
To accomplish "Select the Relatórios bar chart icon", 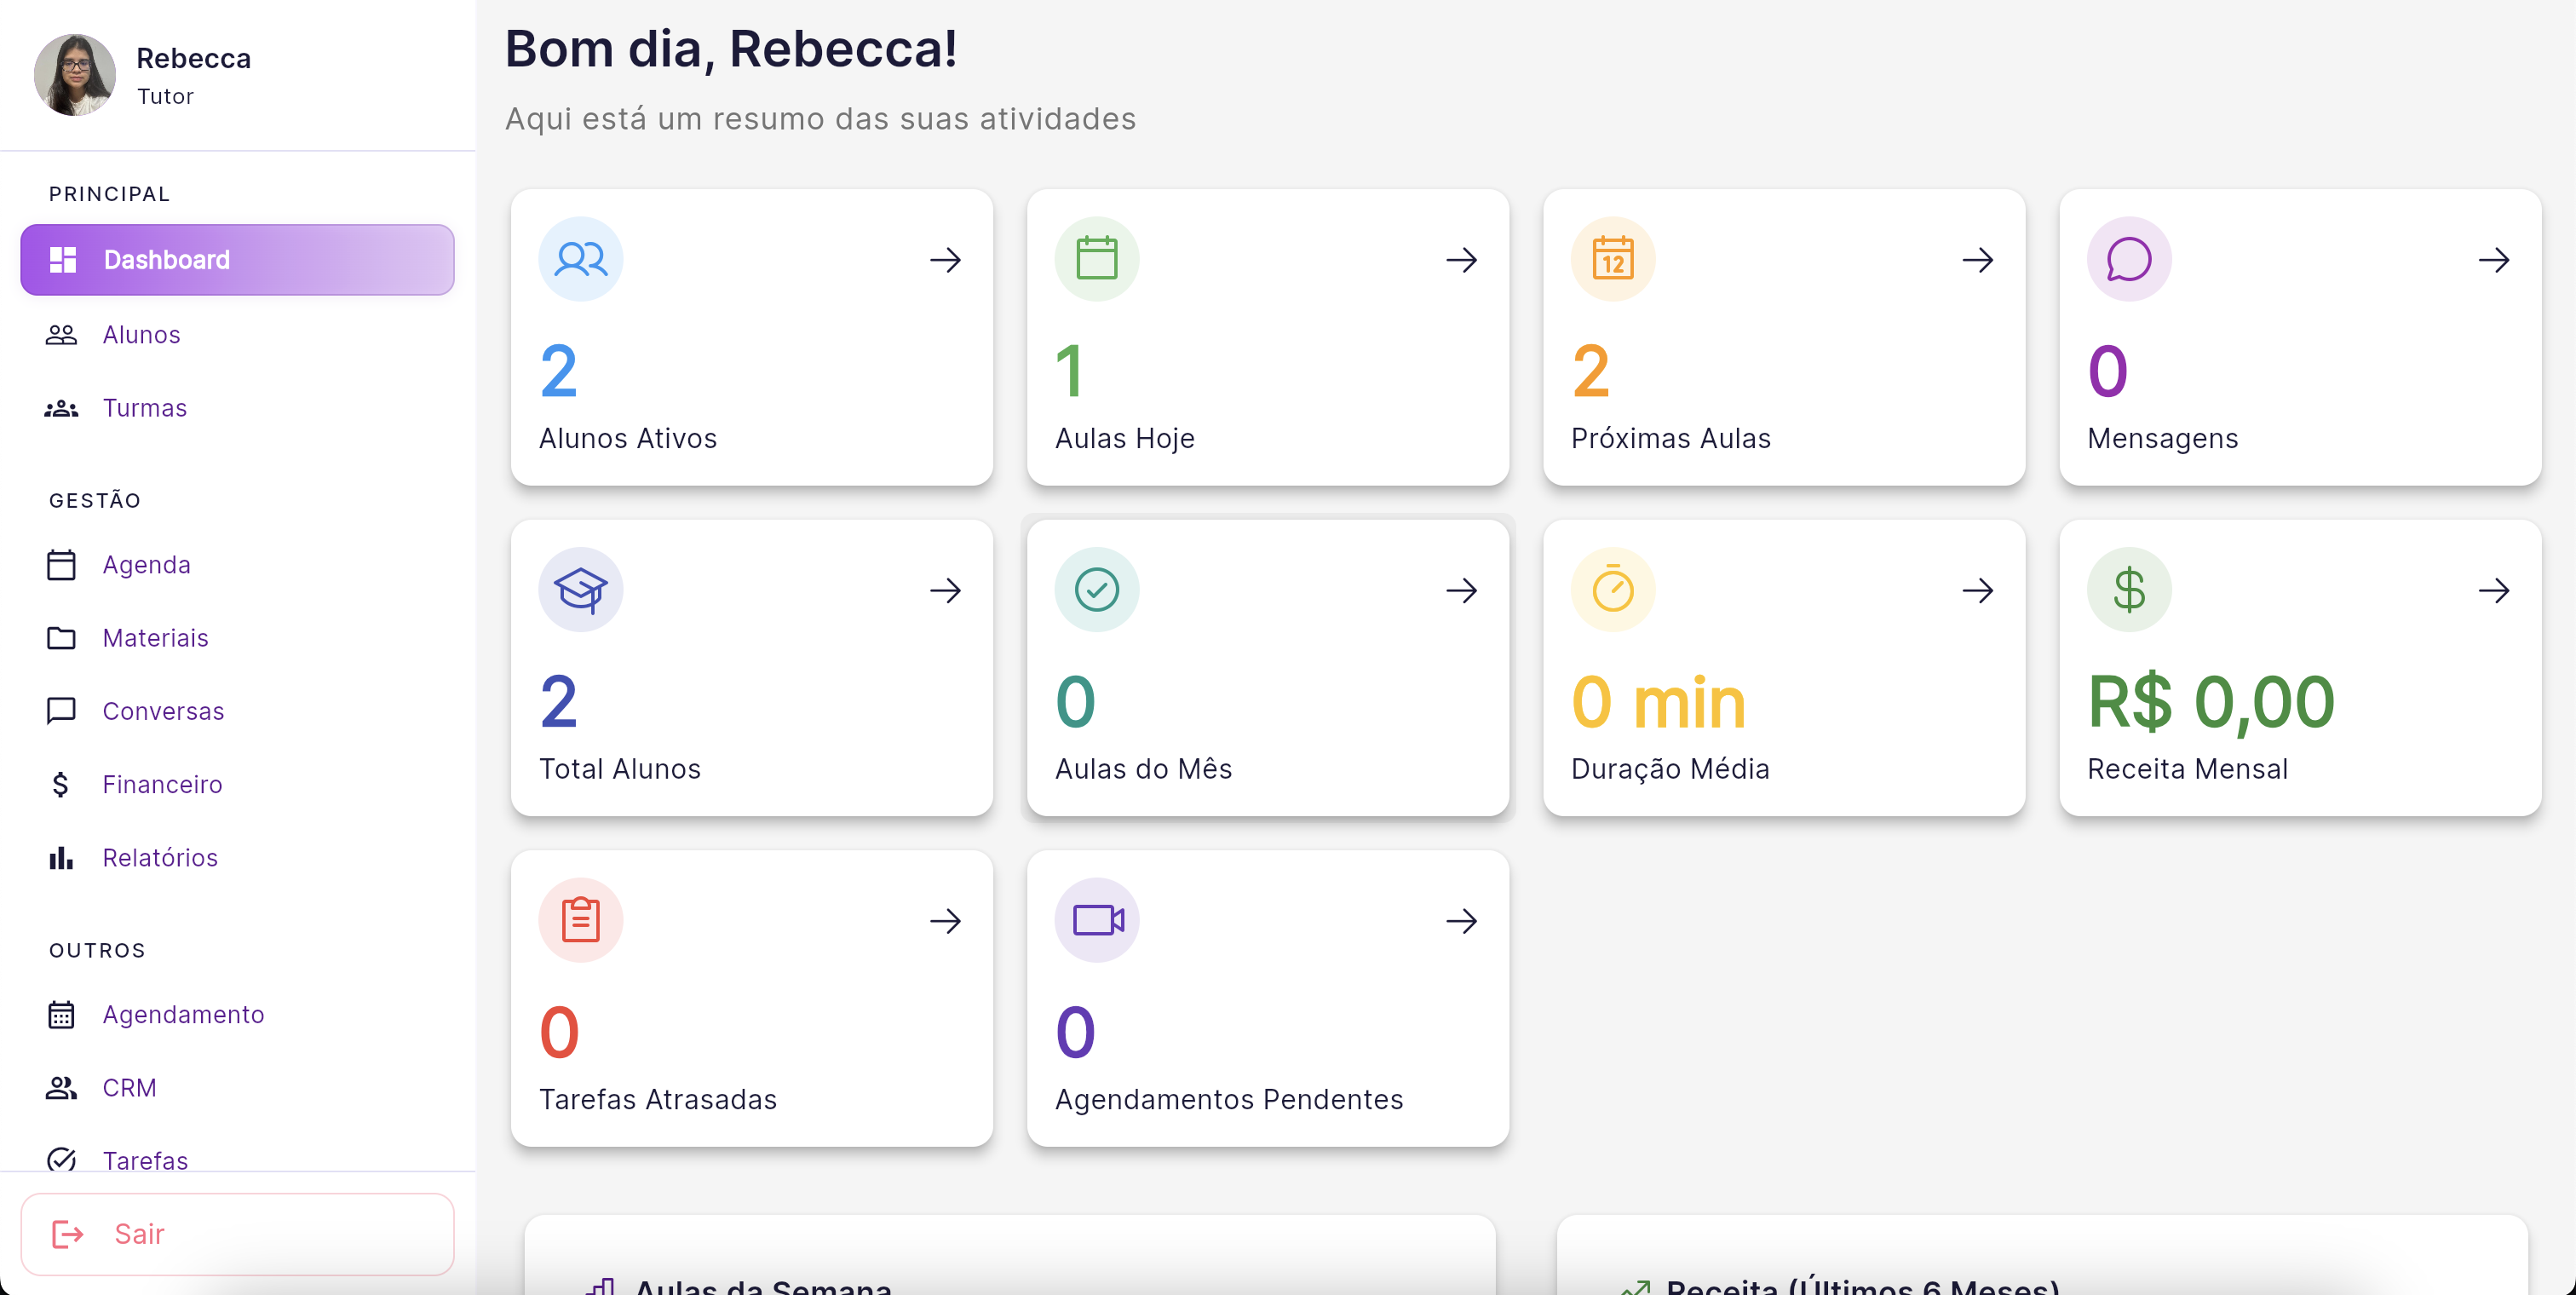I will tap(62, 857).
